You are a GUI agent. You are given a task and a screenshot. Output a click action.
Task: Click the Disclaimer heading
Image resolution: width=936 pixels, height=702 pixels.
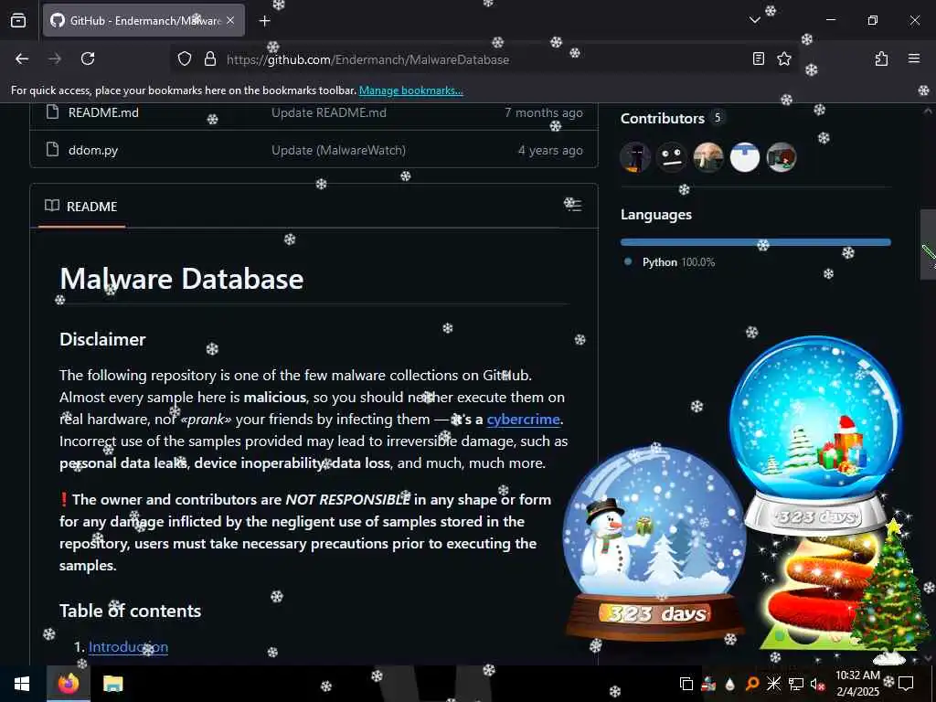click(102, 340)
